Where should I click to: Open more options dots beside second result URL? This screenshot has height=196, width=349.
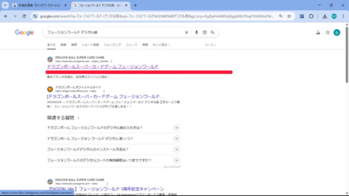click(104, 91)
